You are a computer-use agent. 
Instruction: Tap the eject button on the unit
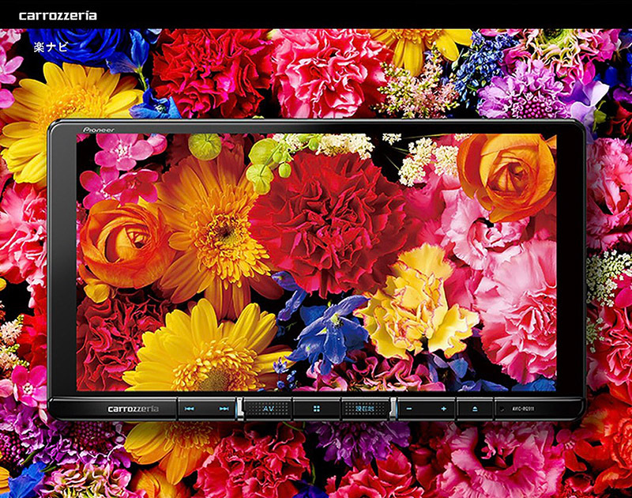pos(475,409)
